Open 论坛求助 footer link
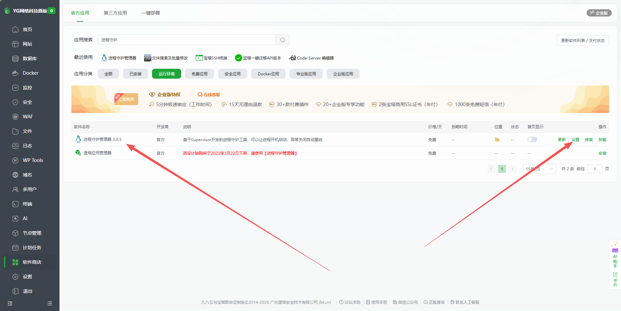 pos(350,302)
